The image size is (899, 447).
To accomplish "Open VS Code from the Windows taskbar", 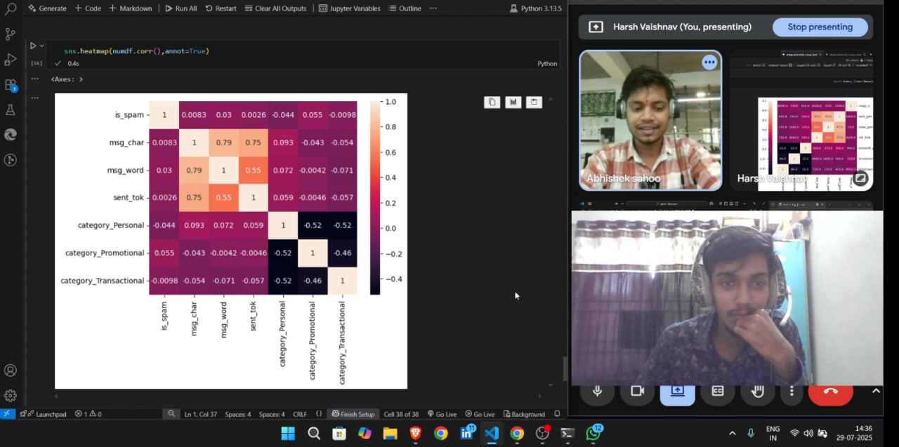I will click(x=492, y=433).
